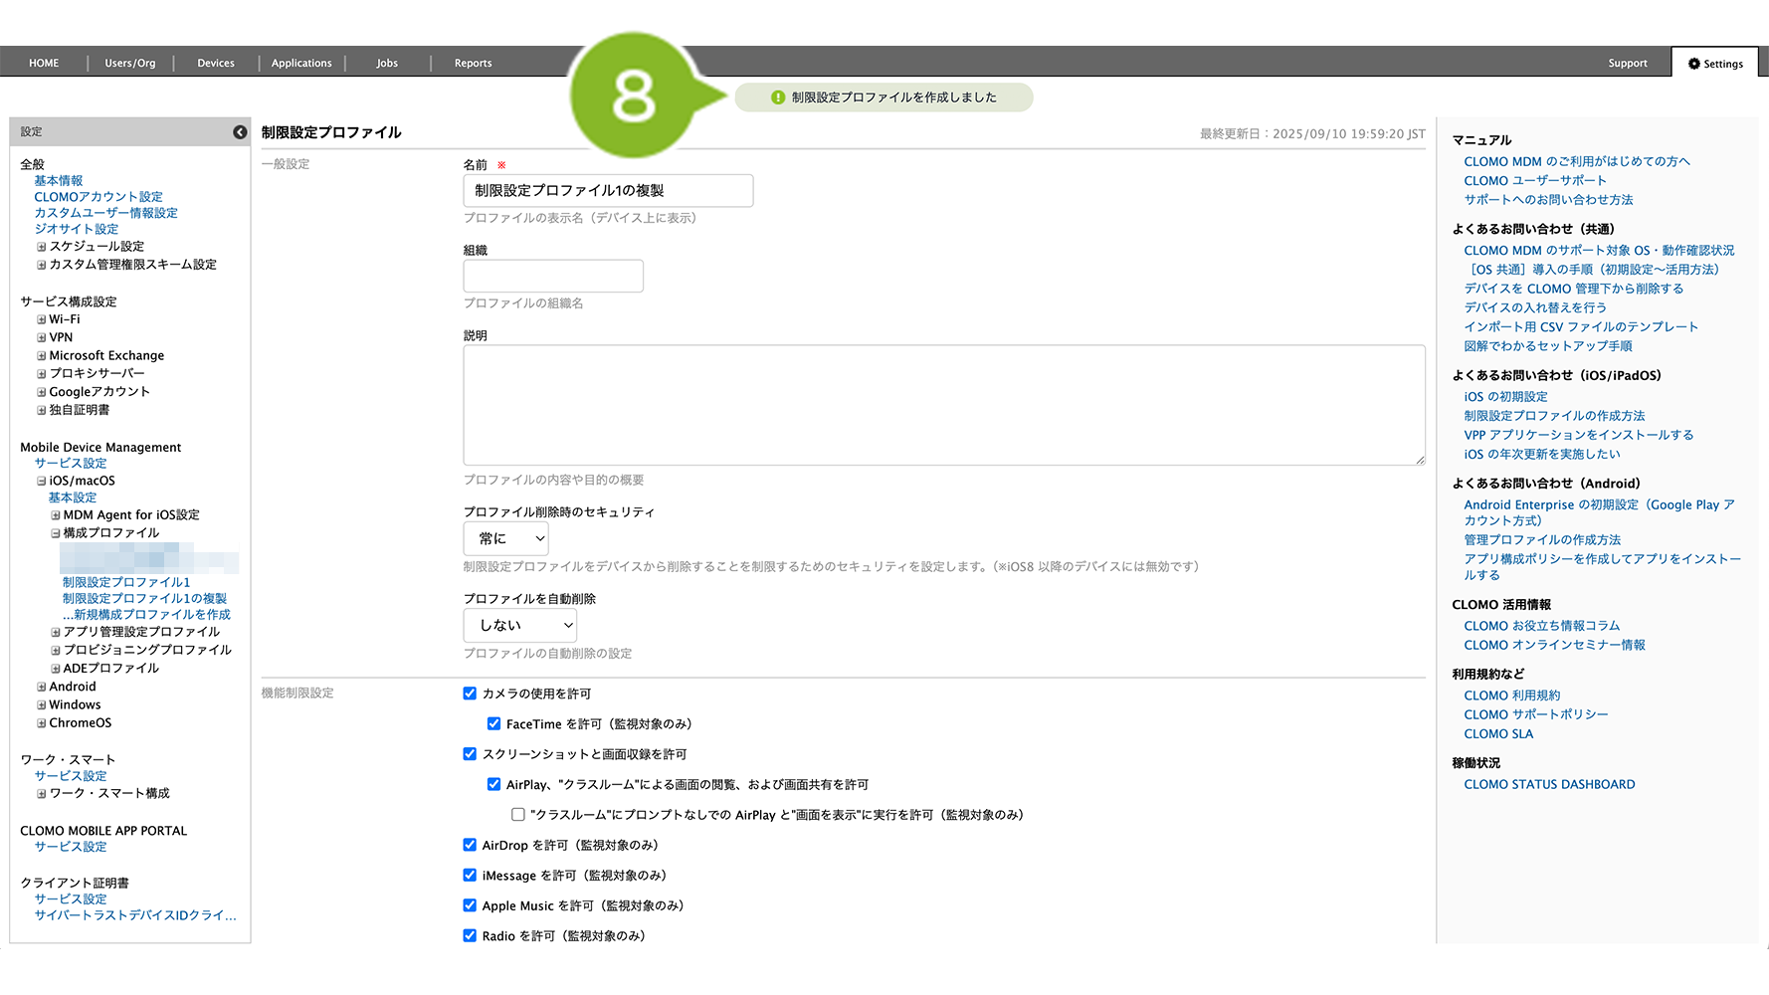Go to the Reports menu tab
Viewport: 1769px width, 995px height.
click(473, 63)
